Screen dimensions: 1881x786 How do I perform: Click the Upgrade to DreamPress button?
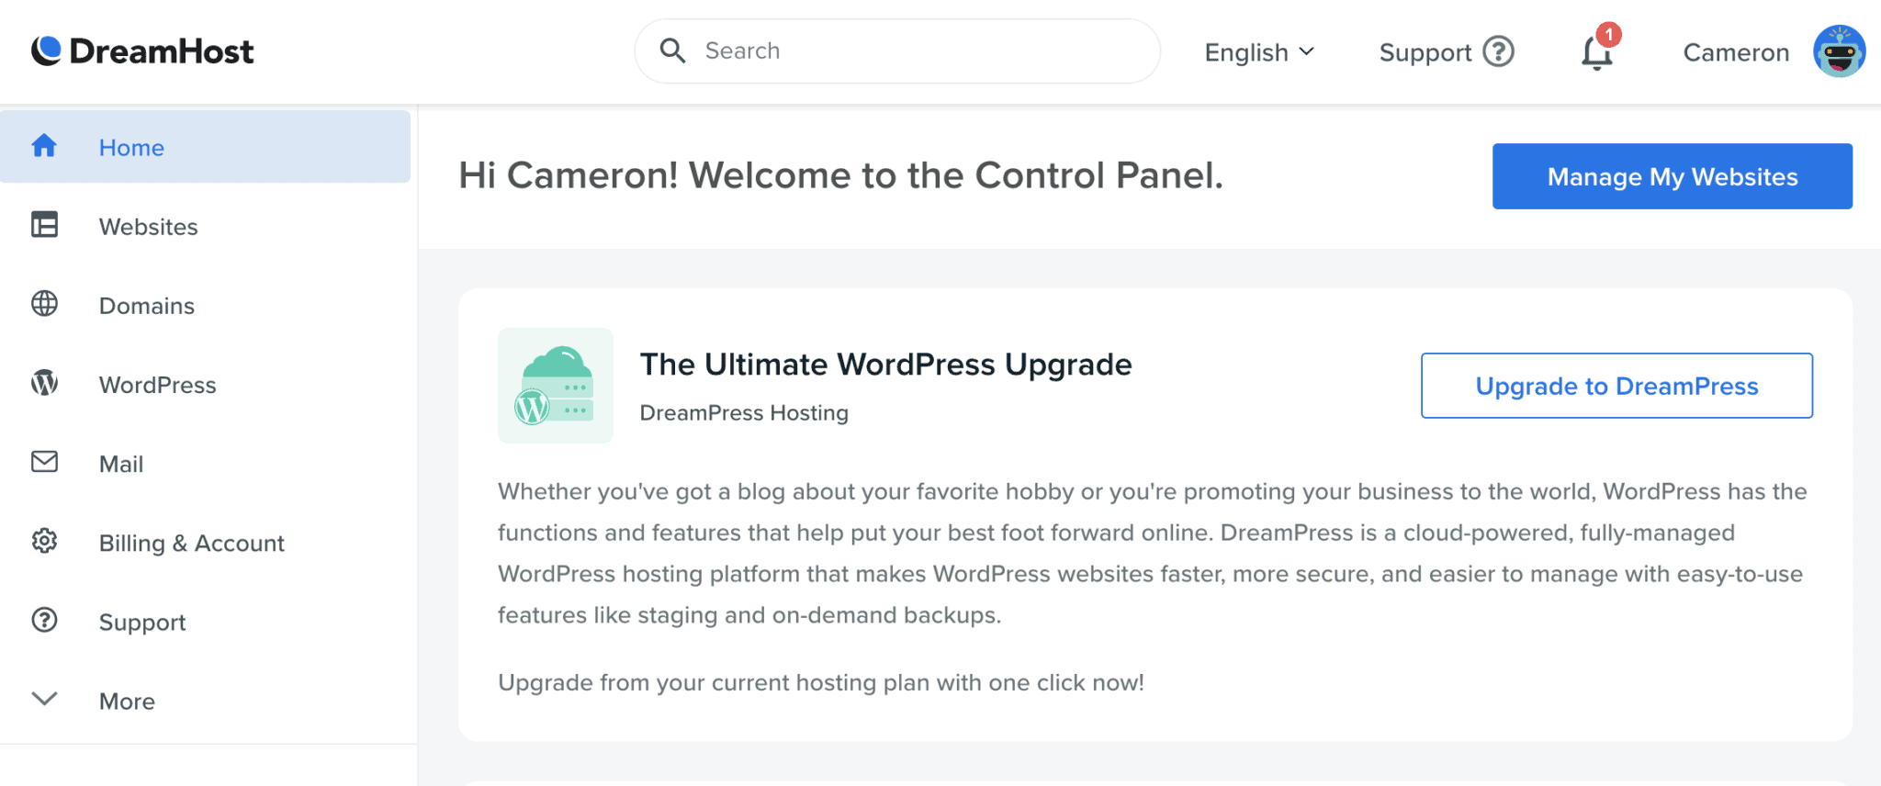1616,386
